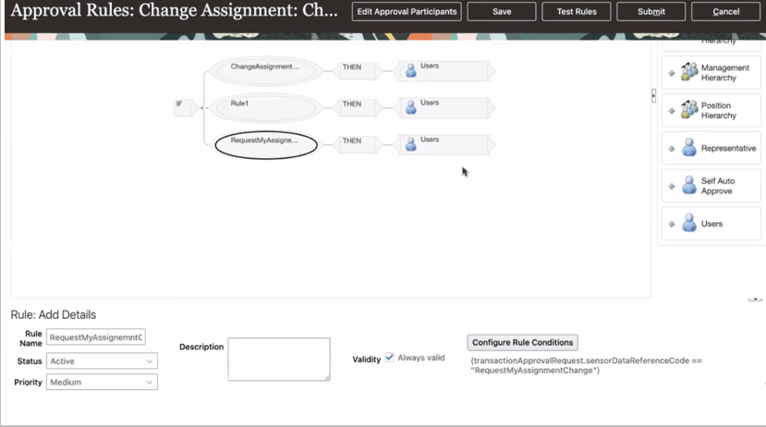Click the move handle beside Users in palette
766x427 pixels.
[672, 224]
